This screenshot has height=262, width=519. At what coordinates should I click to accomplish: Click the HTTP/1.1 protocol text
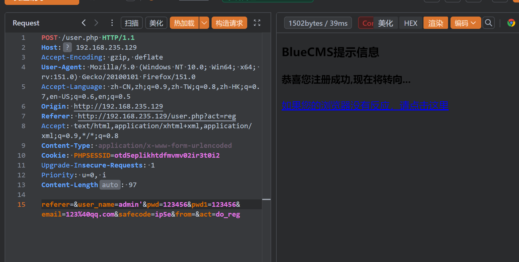pos(118,37)
